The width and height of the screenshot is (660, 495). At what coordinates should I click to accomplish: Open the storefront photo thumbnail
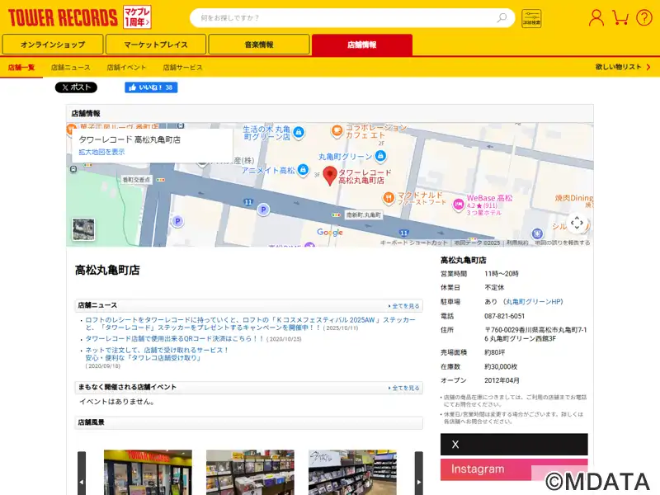coord(148,472)
